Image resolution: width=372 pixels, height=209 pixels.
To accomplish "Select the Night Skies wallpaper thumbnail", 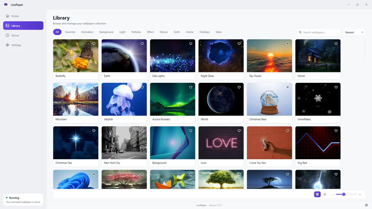I will click(x=221, y=56).
